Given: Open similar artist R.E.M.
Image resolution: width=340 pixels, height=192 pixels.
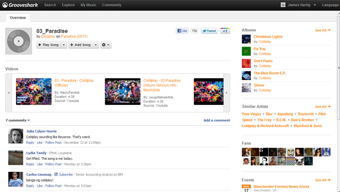Looking at the screenshot, I should click(x=281, y=120).
